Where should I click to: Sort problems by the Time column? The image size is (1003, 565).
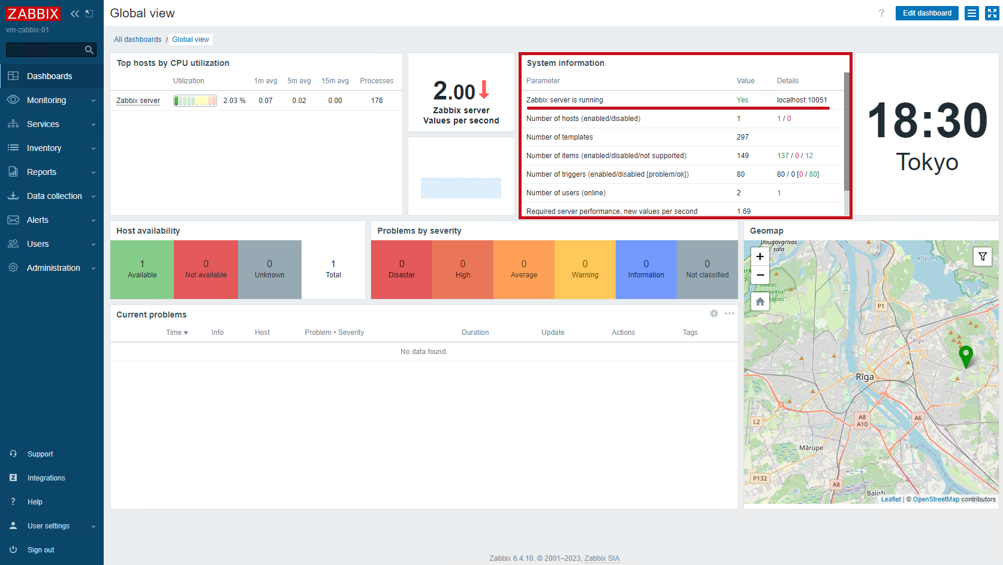pyautogui.click(x=177, y=333)
